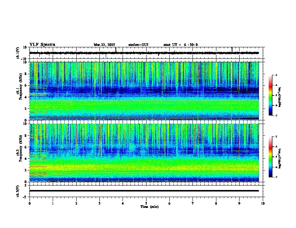
Task: Click the station=OUI label
Action: (x=138, y=45)
